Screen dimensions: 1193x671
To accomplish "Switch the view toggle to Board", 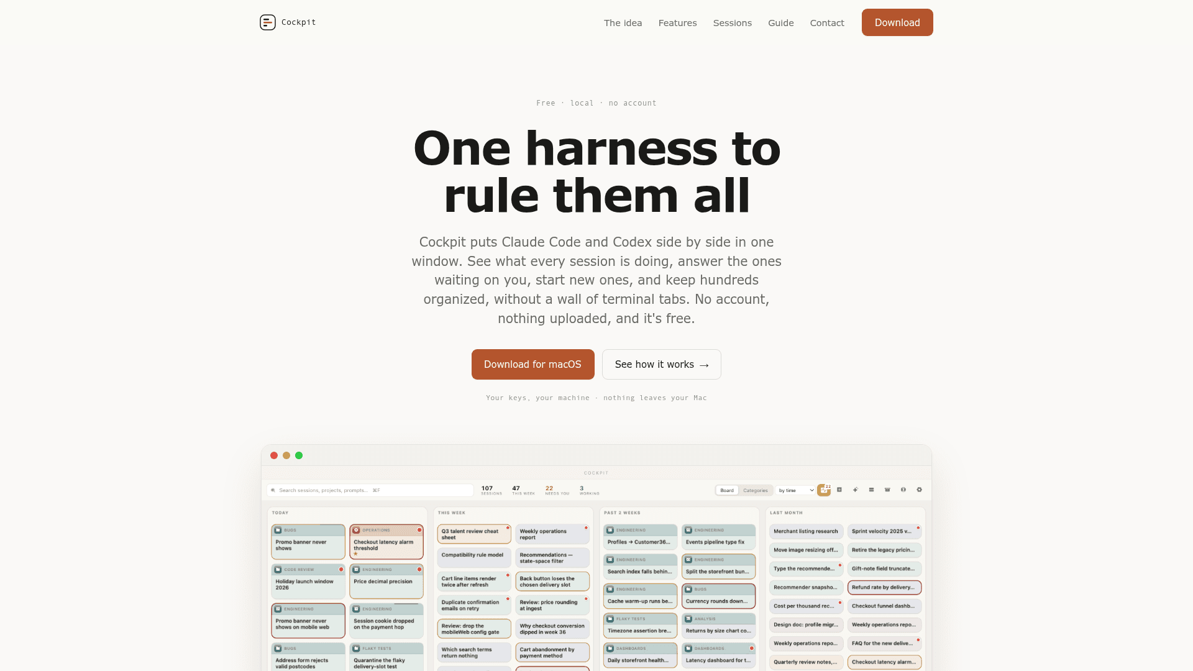I will point(727,490).
